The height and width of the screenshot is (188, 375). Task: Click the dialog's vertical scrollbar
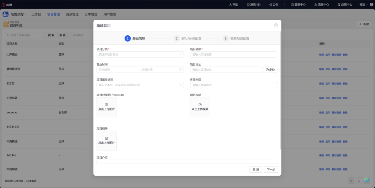pyautogui.click(x=280, y=90)
